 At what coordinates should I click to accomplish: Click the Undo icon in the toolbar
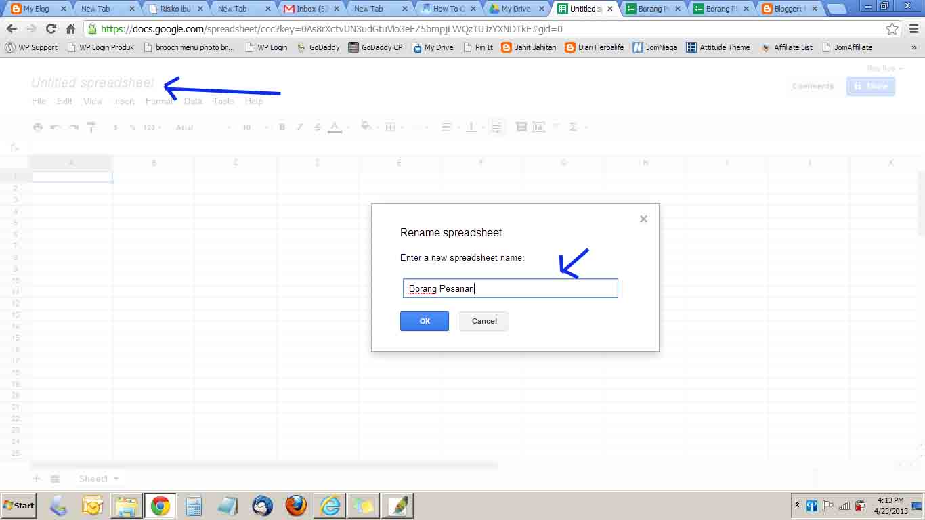tap(56, 127)
